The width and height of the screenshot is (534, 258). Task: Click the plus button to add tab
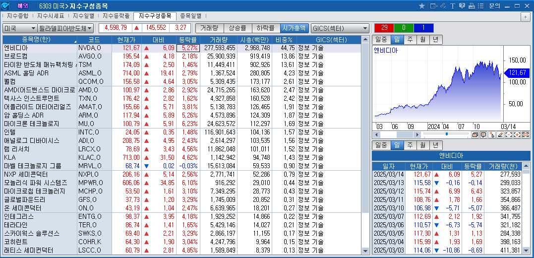pyautogui.click(x=525, y=16)
